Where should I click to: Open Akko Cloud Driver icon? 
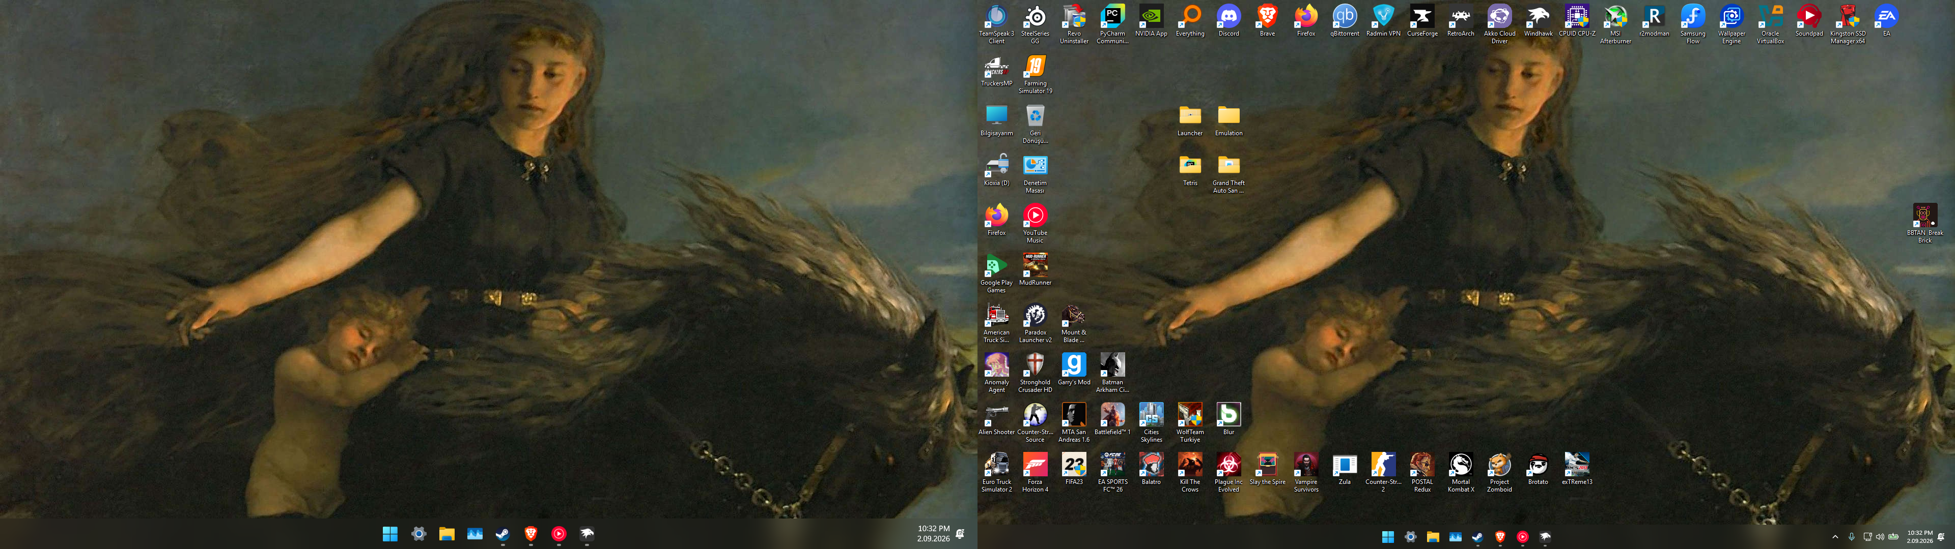(x=1500, y=24)
